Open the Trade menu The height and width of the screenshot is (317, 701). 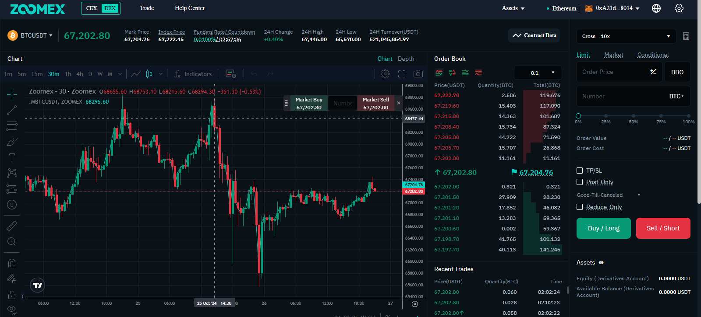tap(147, 8)
